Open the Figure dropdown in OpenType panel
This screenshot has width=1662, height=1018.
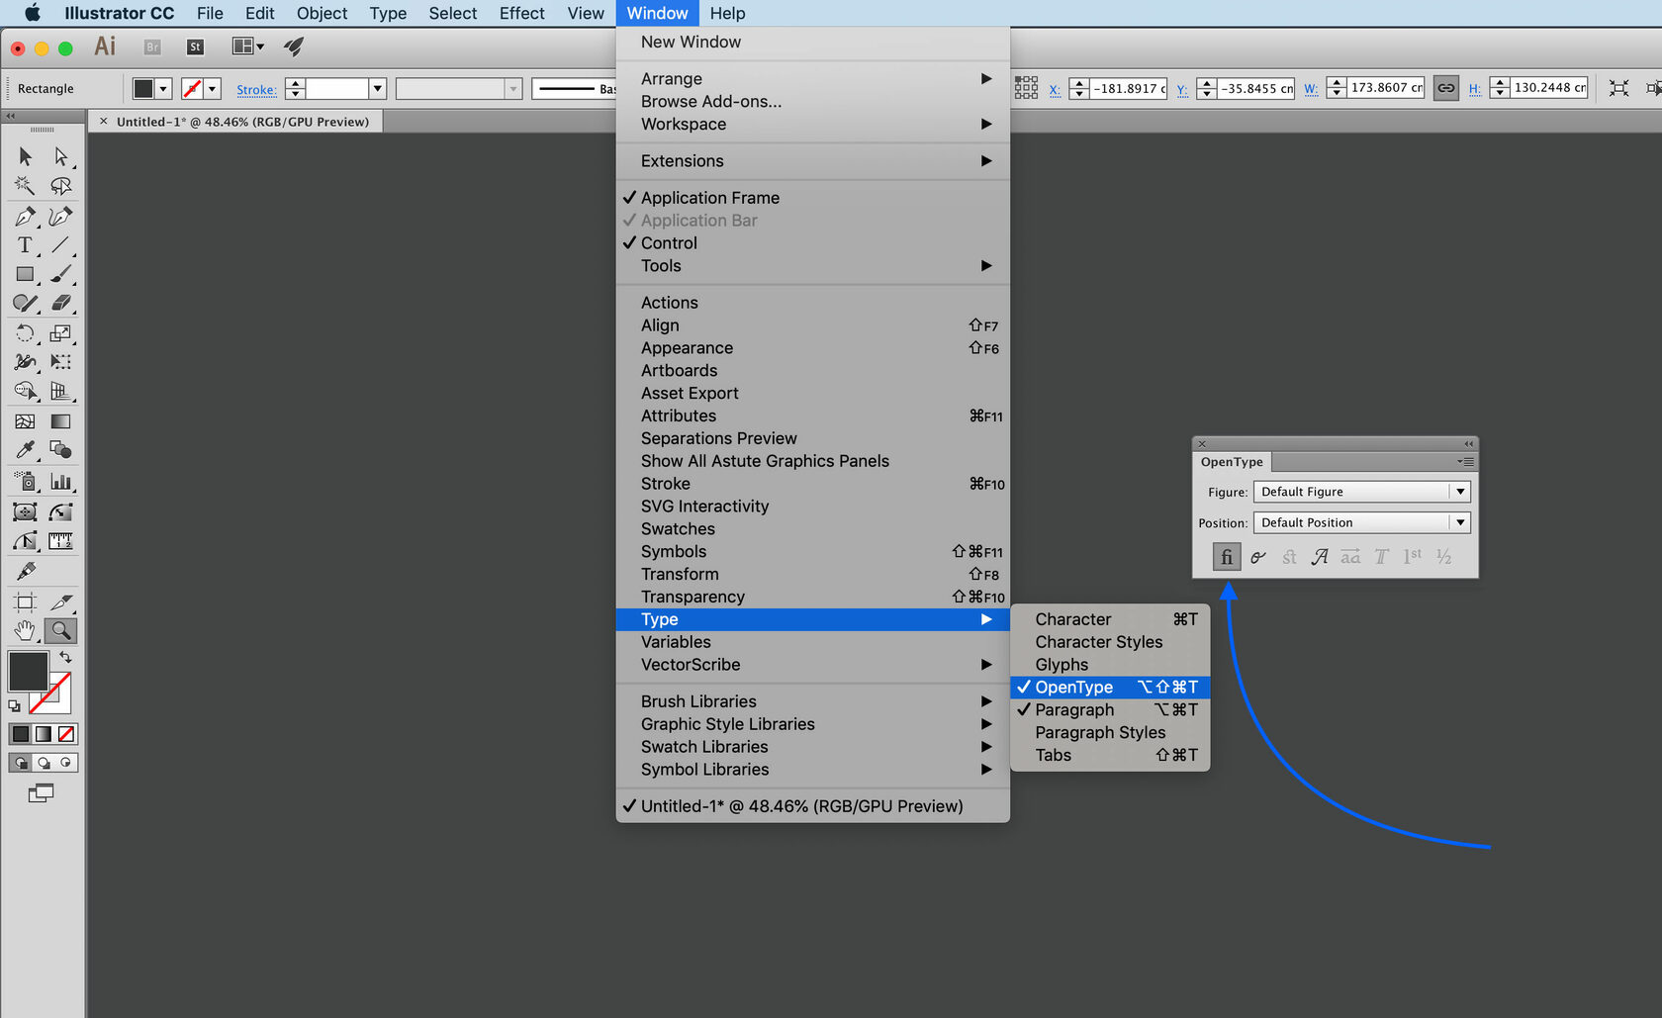pos(1362,492)
